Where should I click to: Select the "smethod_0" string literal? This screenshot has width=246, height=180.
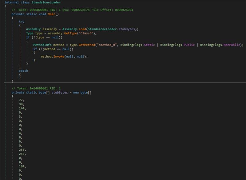[107, 45]
